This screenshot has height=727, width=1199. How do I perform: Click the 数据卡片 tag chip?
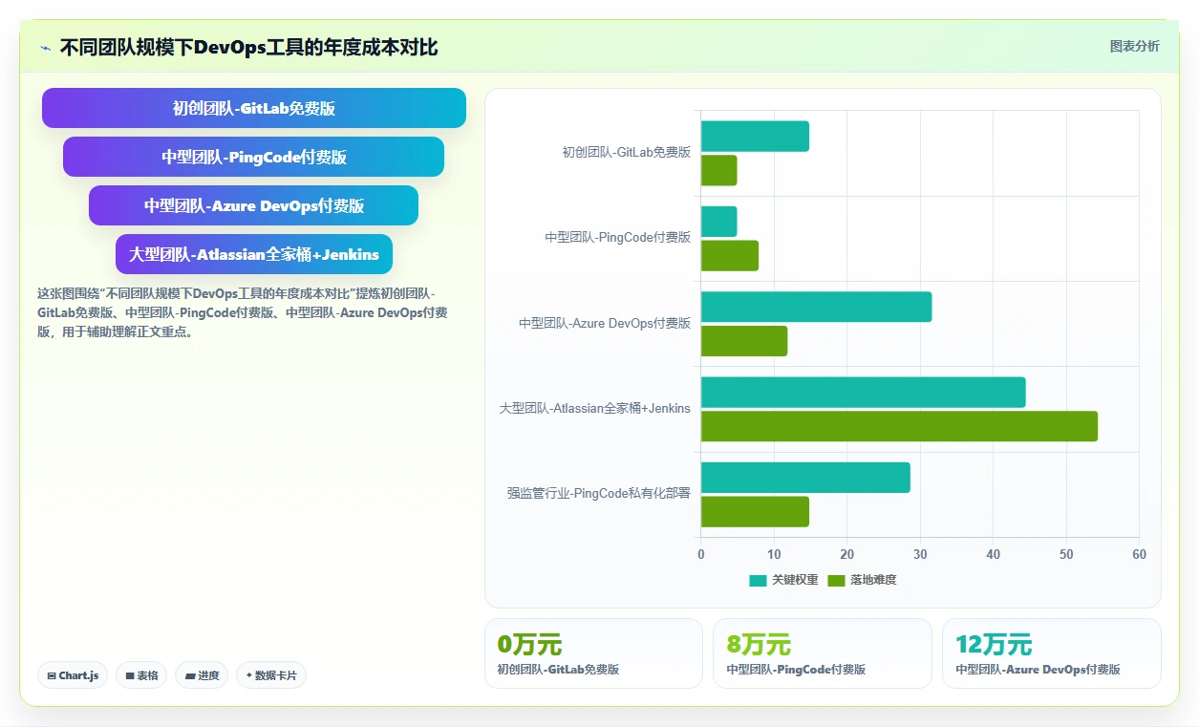(x=271, y=675)
